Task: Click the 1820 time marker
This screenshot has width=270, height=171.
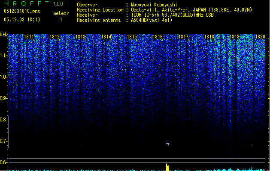Action: [260, 37]
